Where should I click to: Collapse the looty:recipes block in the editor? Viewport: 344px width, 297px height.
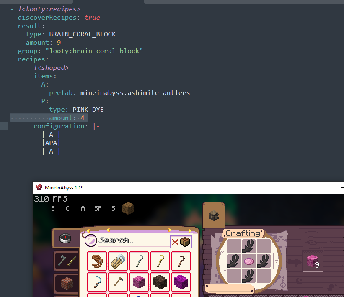(13, 9)
